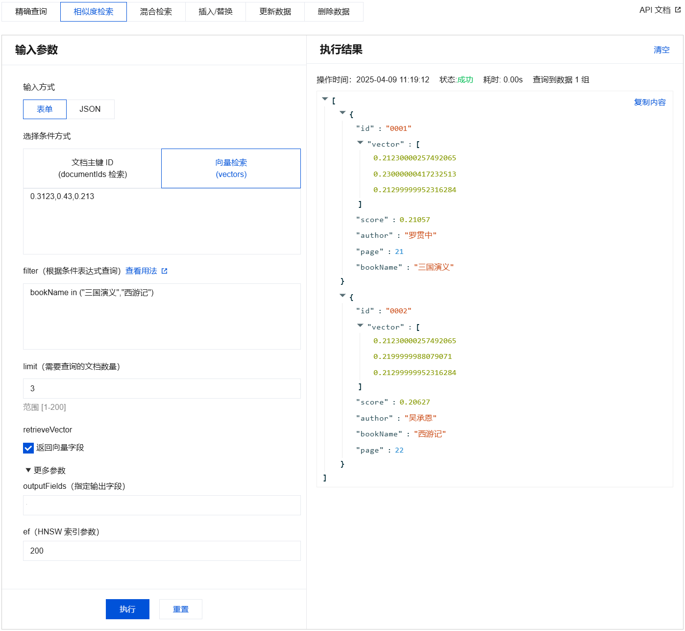Collapse the first result object with id 0001
Viewport: 685px width, 631px height.
pos(342,113)
